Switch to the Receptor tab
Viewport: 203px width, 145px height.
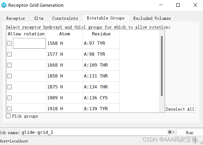[x=16, y=18]
